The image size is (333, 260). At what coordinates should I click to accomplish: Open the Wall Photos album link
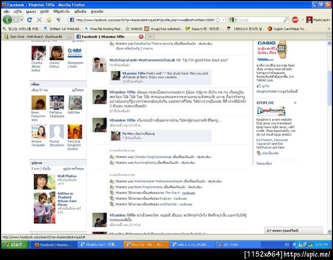(67, 176)
